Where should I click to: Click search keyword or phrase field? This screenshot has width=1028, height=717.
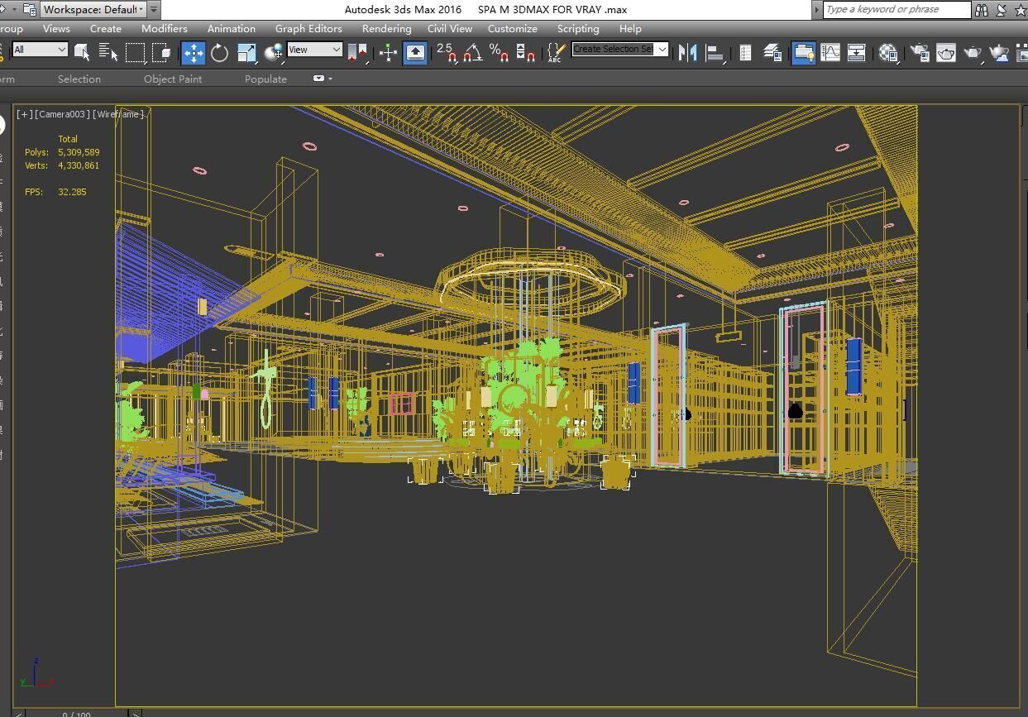tap(897, 9)
